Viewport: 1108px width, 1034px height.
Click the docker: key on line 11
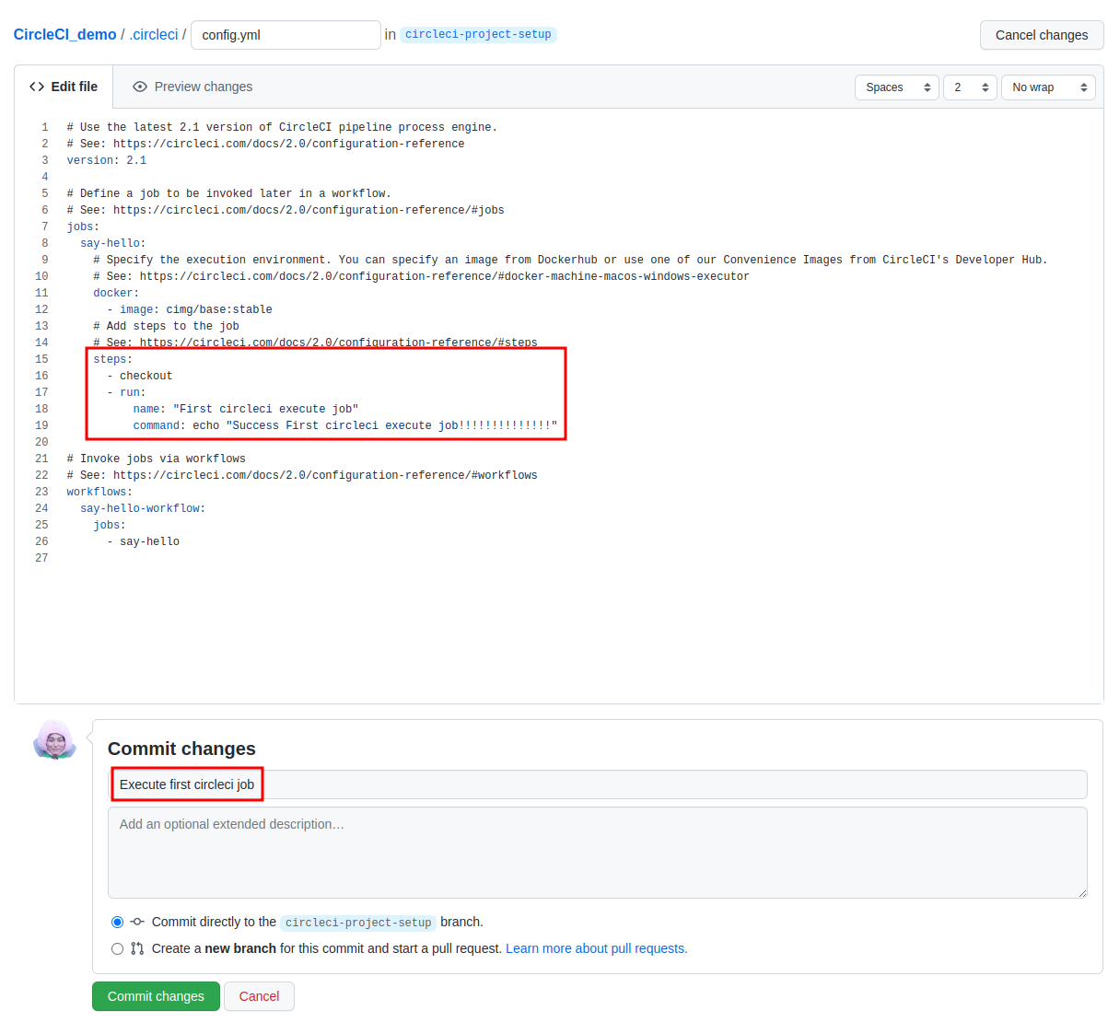pos(116,293)
